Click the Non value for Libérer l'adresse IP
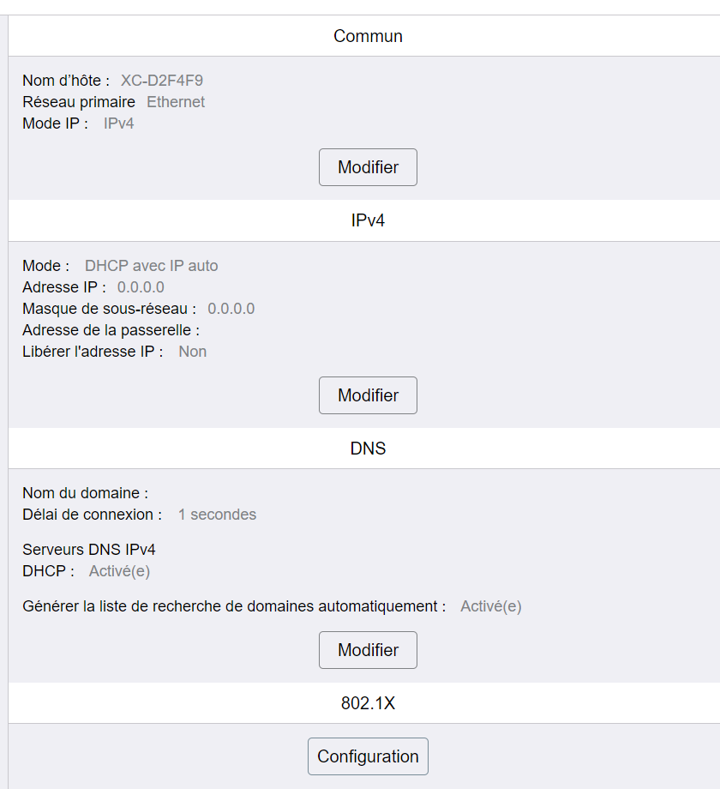Image resolution: width=720 pixels, height=789 pixels. [193, 352]
